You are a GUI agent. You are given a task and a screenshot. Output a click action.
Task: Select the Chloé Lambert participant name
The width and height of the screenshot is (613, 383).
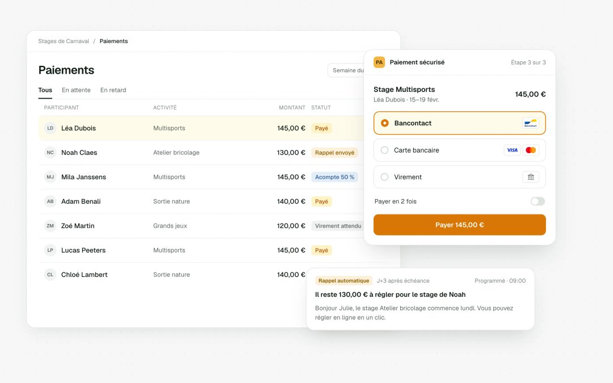pos(85,275)
